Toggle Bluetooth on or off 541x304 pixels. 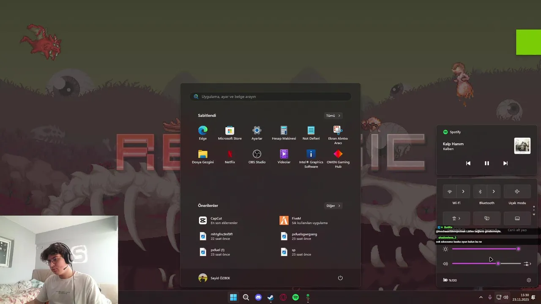[x=480, y=192]
